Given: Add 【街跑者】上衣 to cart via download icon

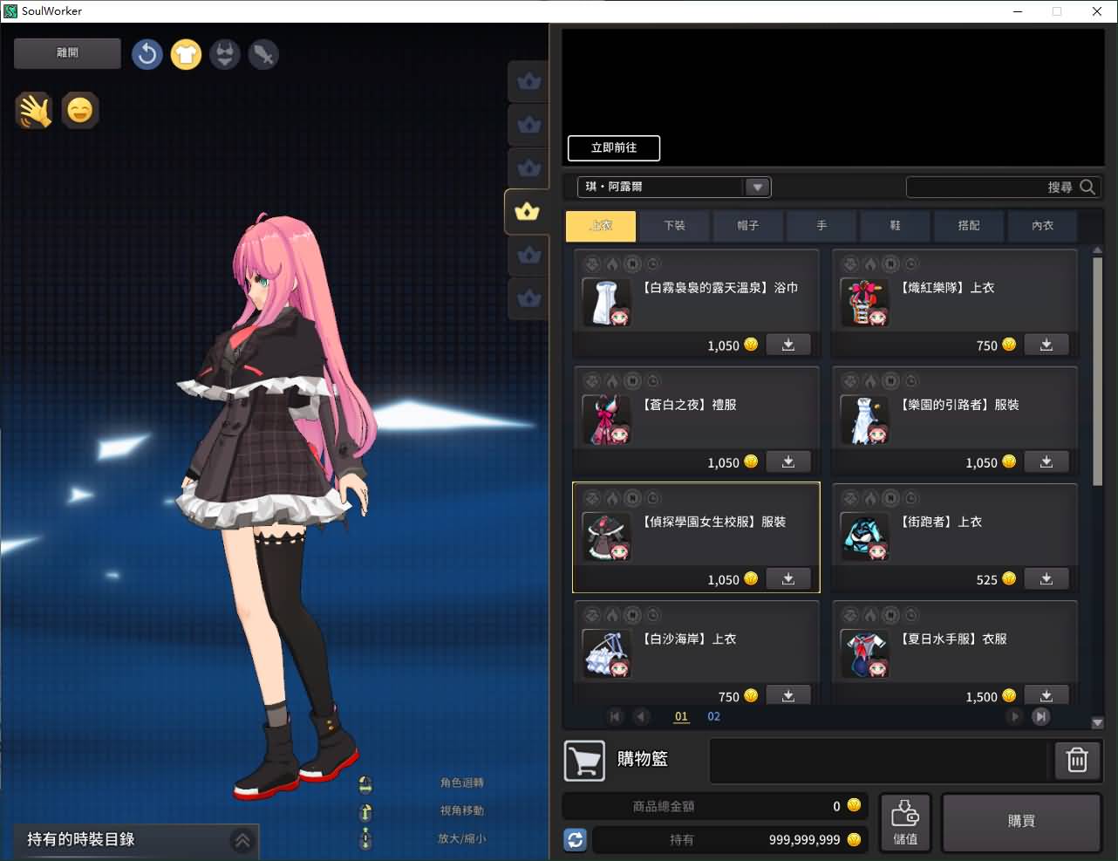Looking at the screenshot, I should point(1046,579).
